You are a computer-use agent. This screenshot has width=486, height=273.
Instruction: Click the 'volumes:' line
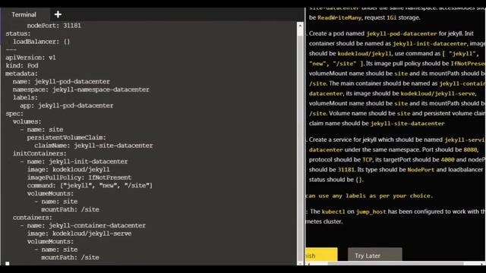27,121
